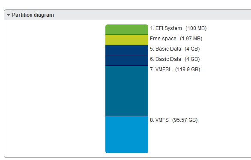Image resolution: width=251 pixels, height=160 pixels.
Task: Select the dark blue partition 6 block
Action: point(127,60)
